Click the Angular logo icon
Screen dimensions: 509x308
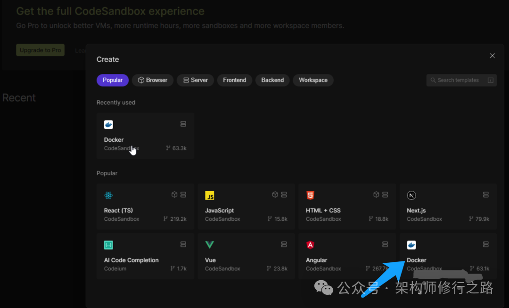310,245
